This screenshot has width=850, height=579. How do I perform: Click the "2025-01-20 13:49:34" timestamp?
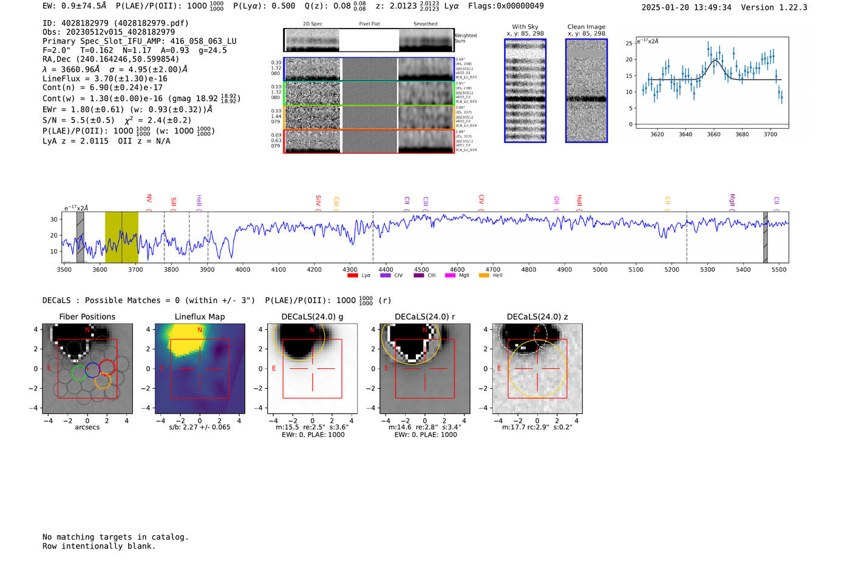click(x=687, y=7)
